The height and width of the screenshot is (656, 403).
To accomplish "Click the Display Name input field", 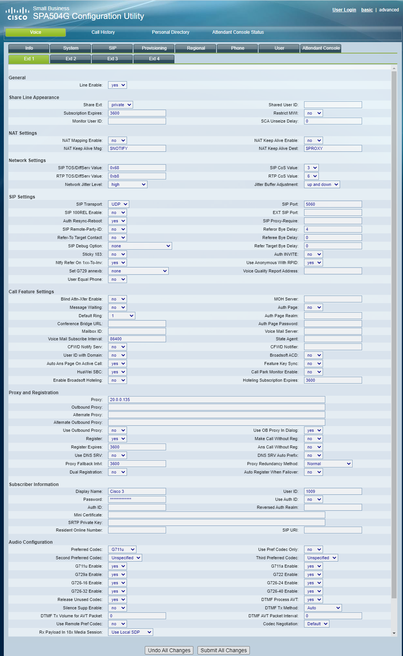I will [137, 491].
